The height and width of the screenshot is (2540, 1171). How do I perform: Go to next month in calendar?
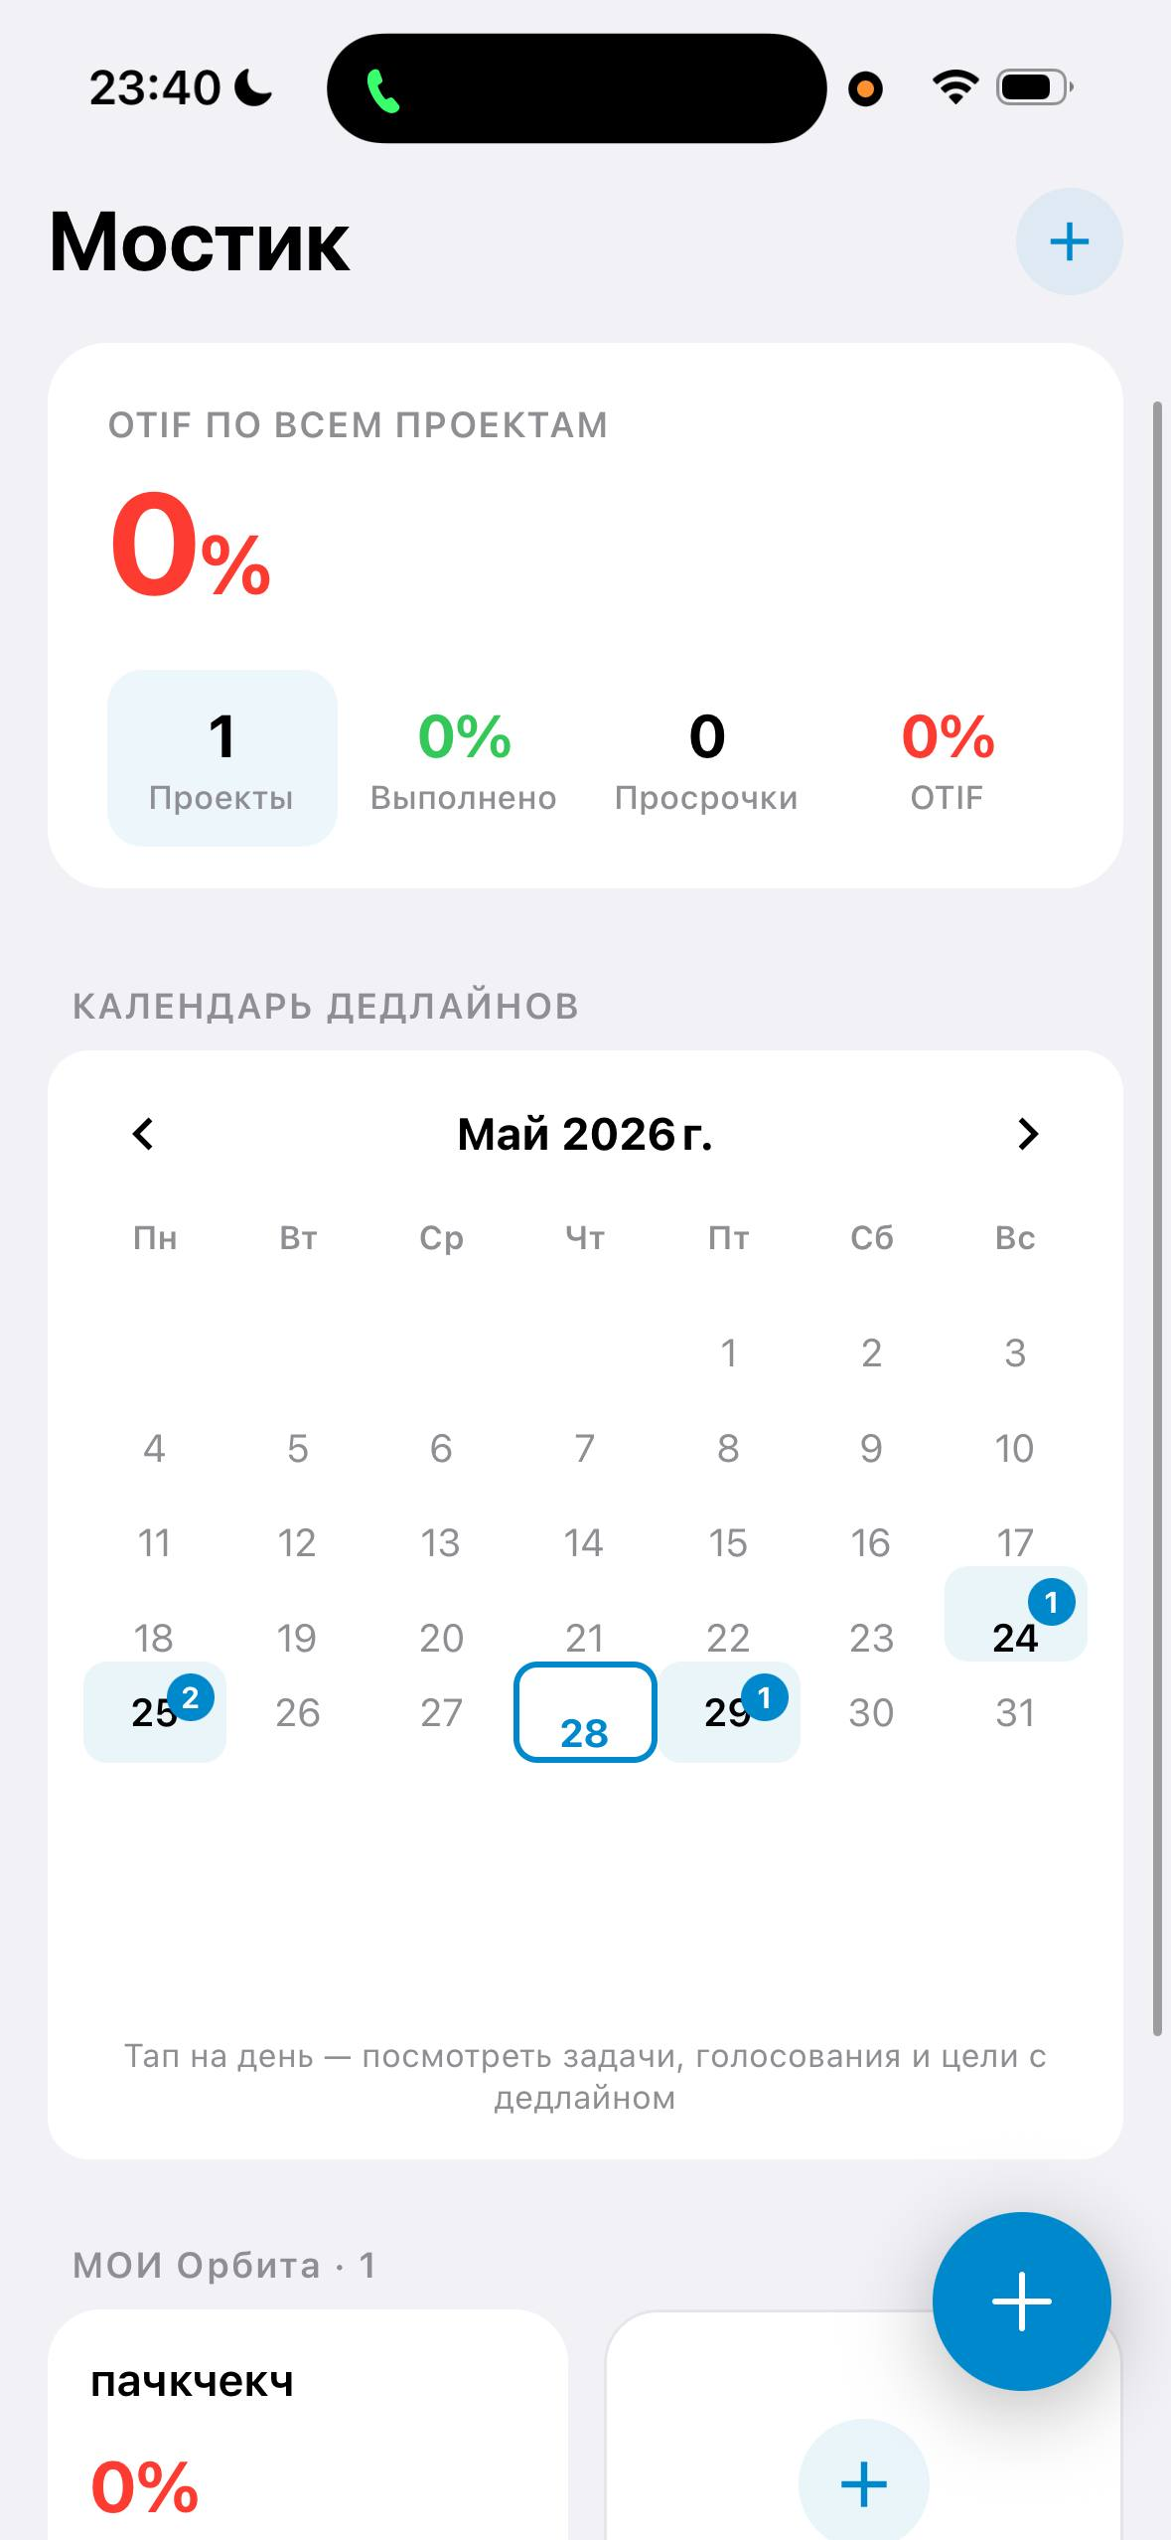pos(1028,1134)
